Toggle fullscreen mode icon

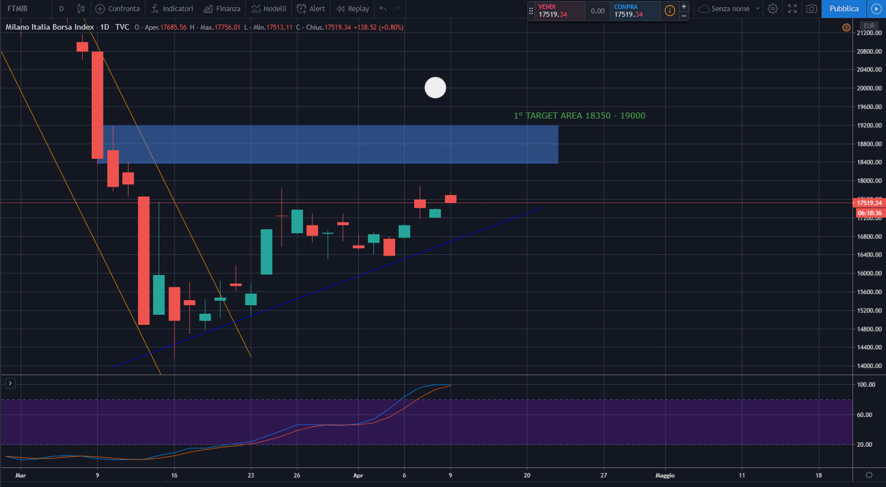click(x=792, y=8)
